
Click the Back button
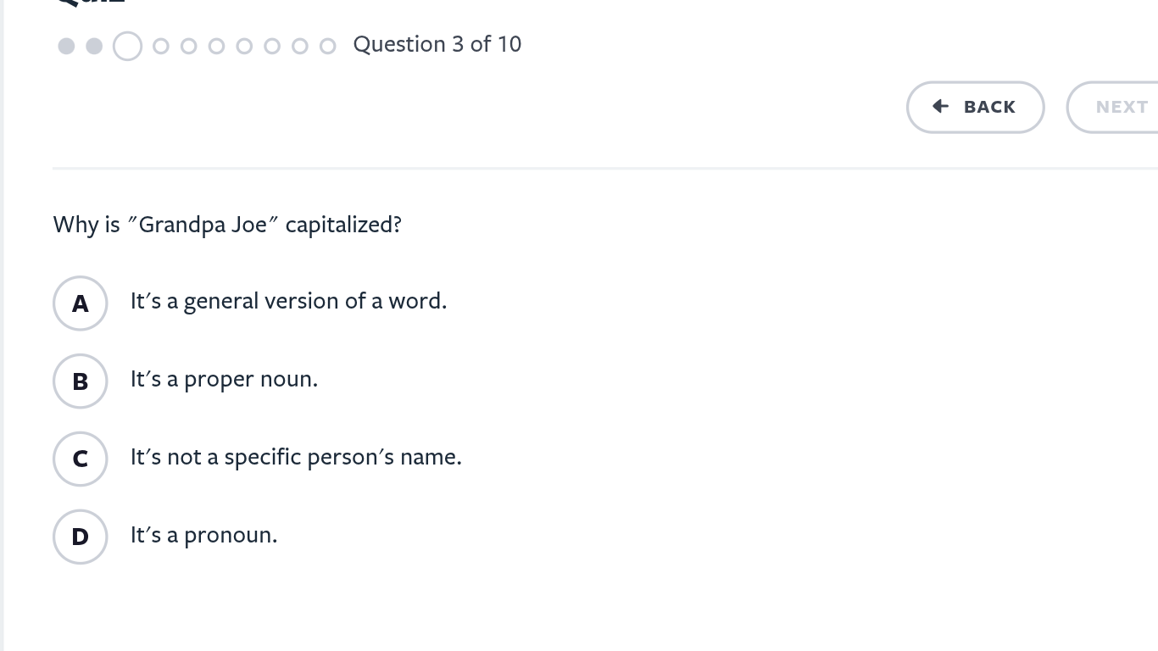975,107
